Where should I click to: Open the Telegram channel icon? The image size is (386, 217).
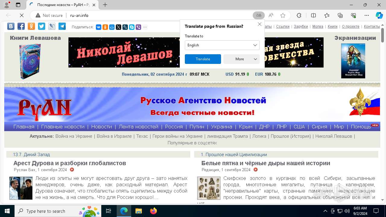point(62,26)
